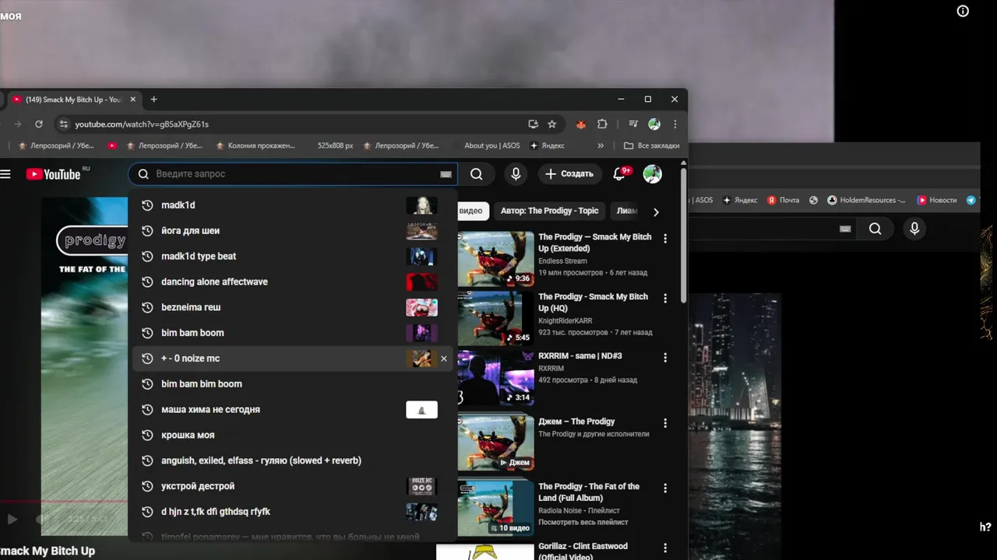This screenshot has height=560, width=997.
Task: Open the Chrome extensions puzzle icon
Action: pos(602,124)
